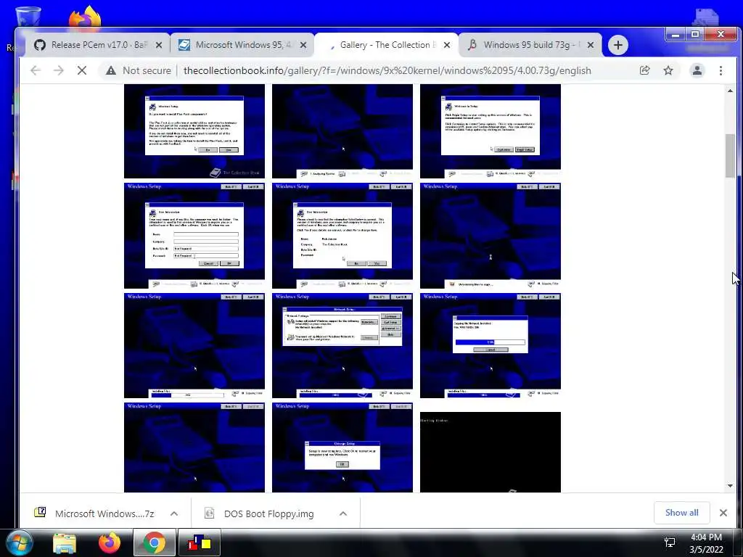
Task: Open thumbnail showing Analyzing System status bar
Action: (342, 131)
